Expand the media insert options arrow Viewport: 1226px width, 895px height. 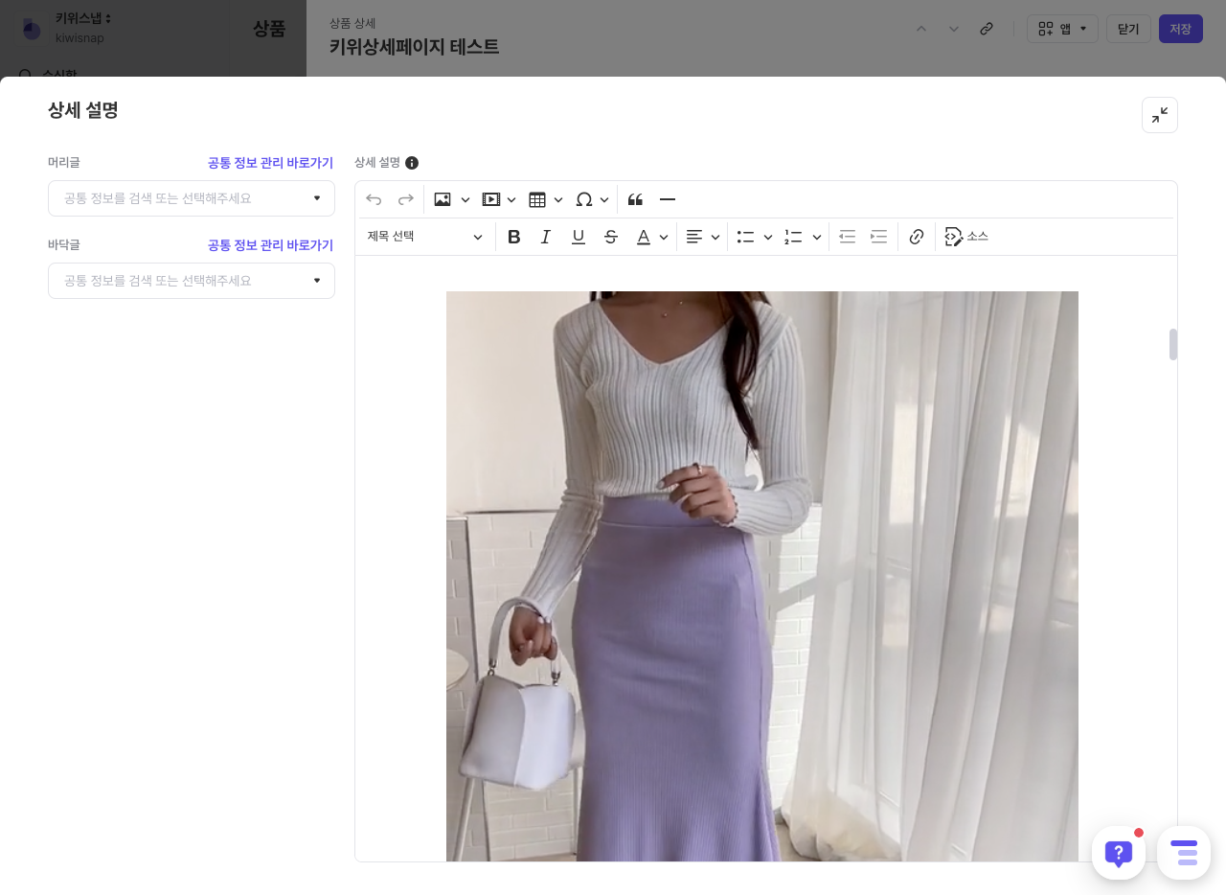pos(511,199)
